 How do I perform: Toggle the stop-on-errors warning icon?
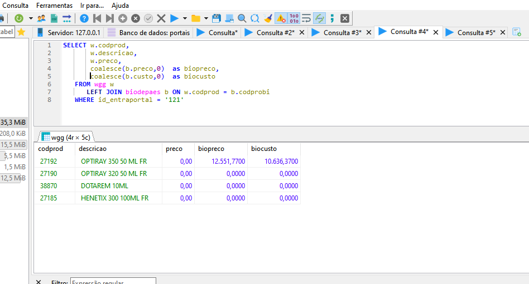[281, 18]
